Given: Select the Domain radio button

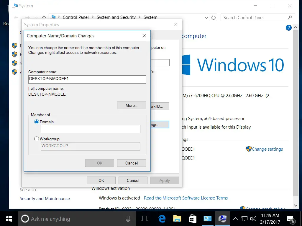Looking at the screenshot, I should (x=37, y=122).
